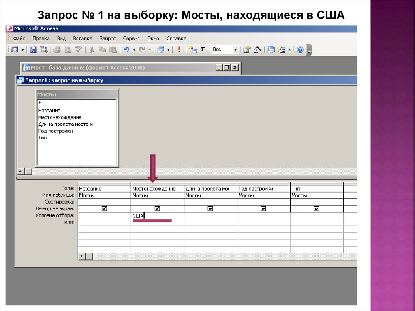
Task: Maximize the Мост database window
Action: point(226,68)
